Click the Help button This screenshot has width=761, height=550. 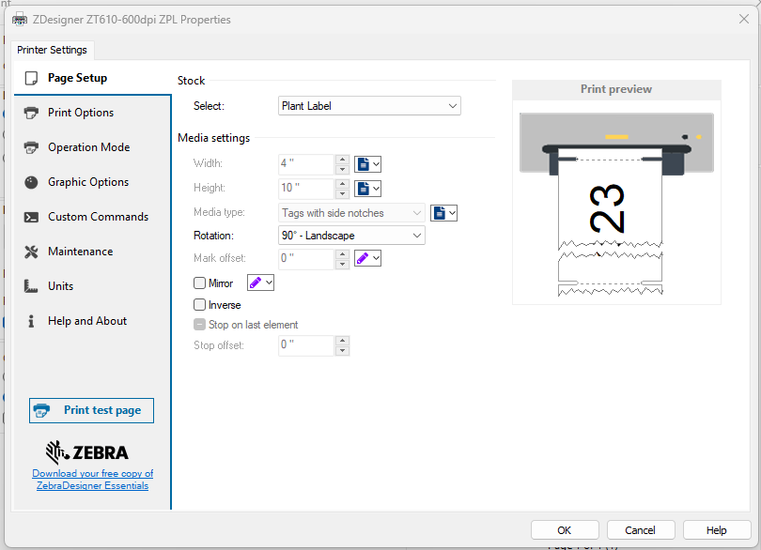click(x=717, y=530)
